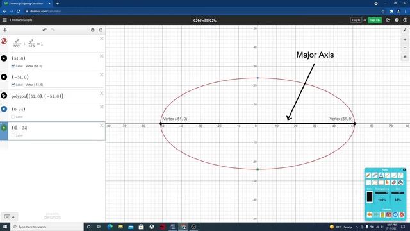Open the black color swatch picker
This screenshot has width=410, height=231.
point(370,197)
